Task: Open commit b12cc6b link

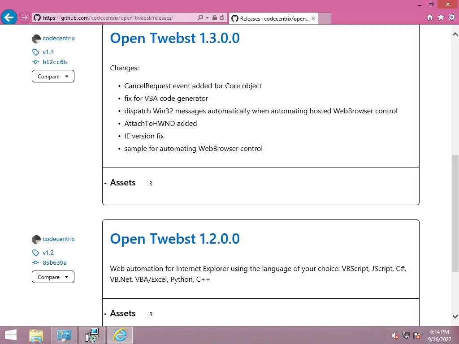Action: click(54, 62)
